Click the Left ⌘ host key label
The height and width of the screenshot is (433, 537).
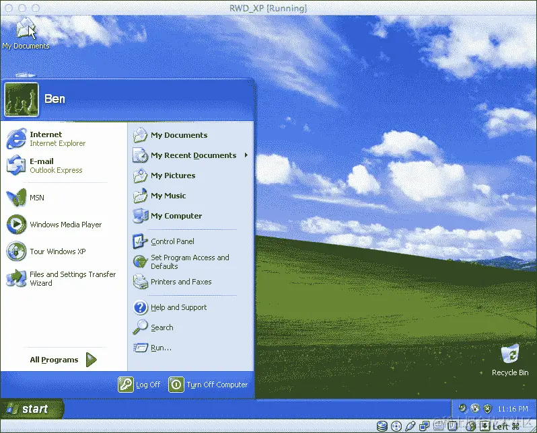pos(506,426)
